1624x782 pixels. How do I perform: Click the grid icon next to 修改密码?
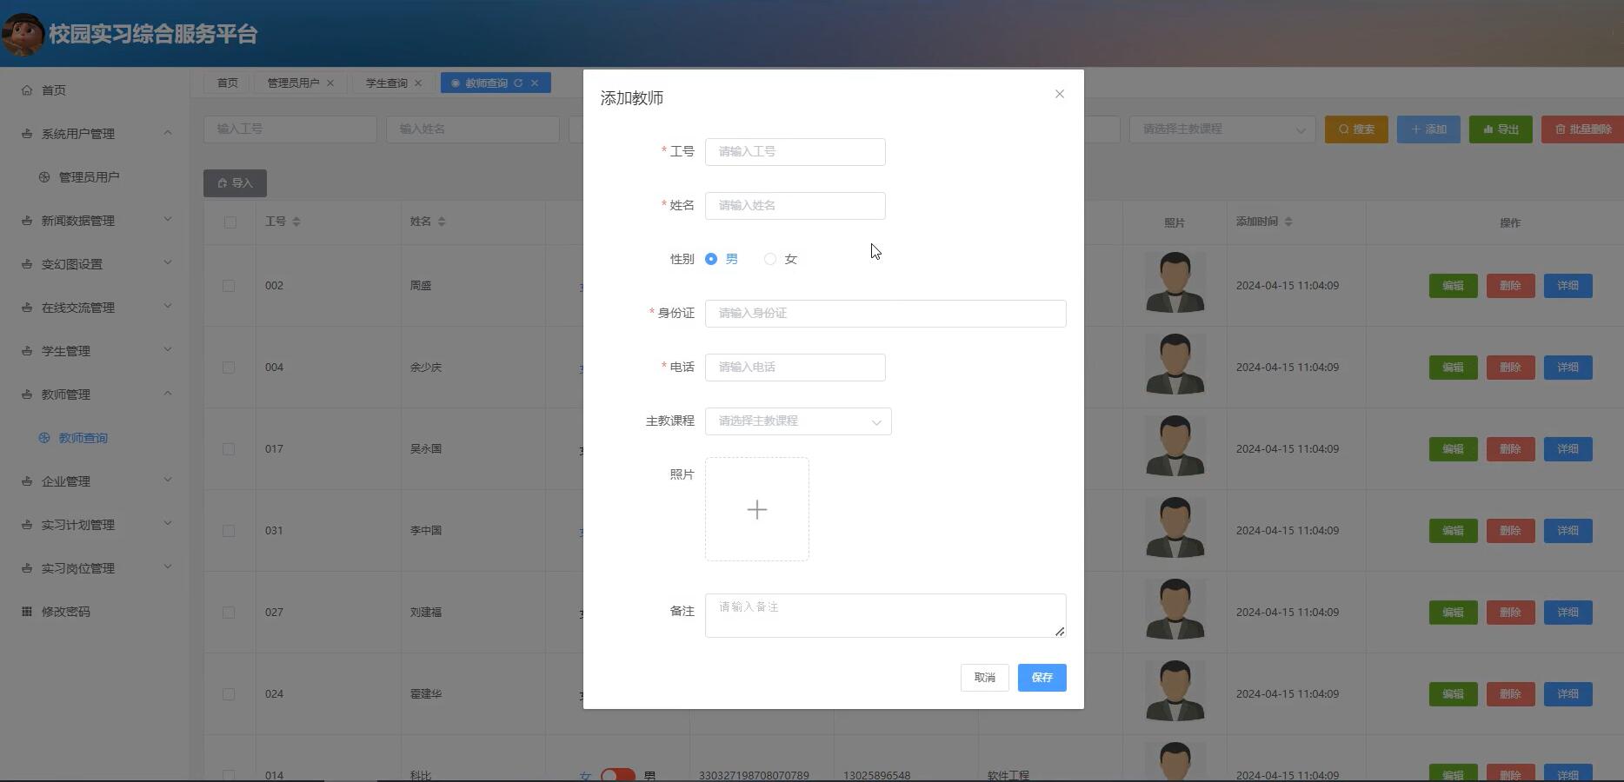coord(26,611)
